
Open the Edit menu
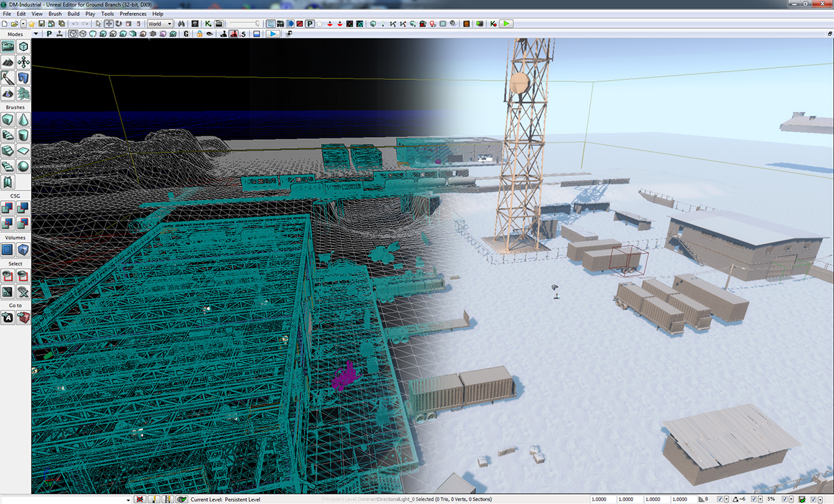[x=22, y=13]
